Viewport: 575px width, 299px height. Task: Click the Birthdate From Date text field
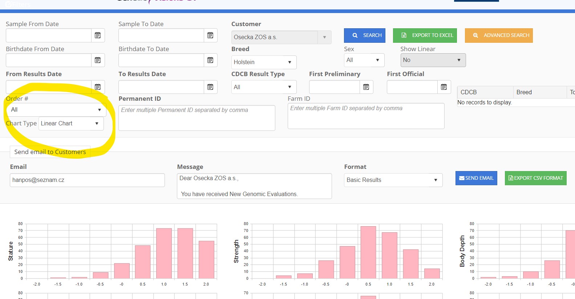point(49,60)
